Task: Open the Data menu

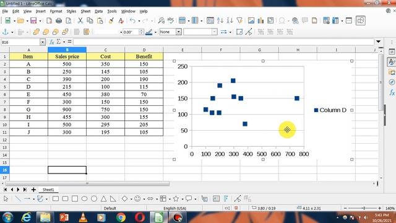Action: (99, 11)
